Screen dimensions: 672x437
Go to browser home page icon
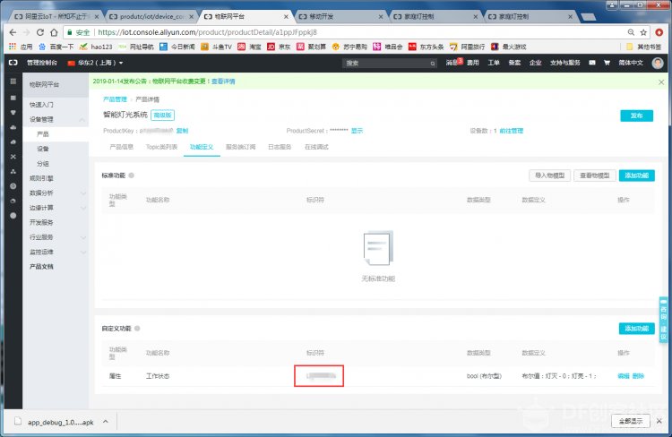54,32
